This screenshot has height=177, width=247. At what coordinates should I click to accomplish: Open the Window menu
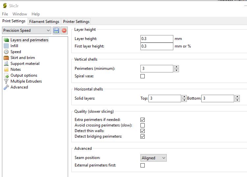tap(20, 14)
